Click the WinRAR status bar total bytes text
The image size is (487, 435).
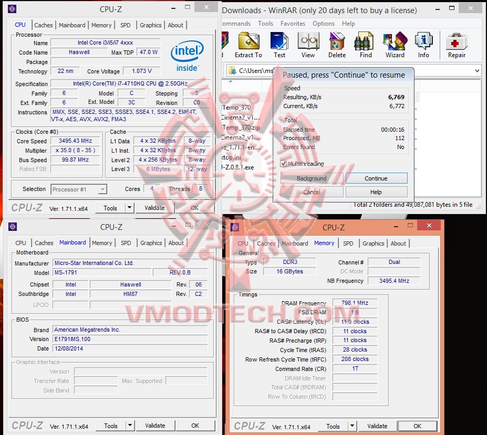(413, 205)
